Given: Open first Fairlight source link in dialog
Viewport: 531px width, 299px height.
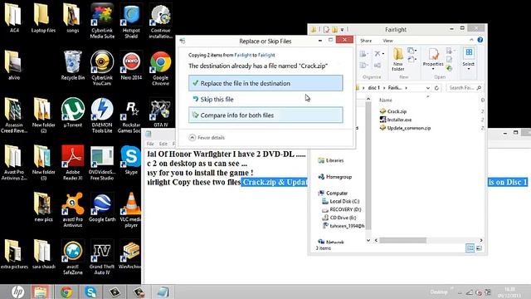Looking at the screenshot, I should click(x=243, y=55).
